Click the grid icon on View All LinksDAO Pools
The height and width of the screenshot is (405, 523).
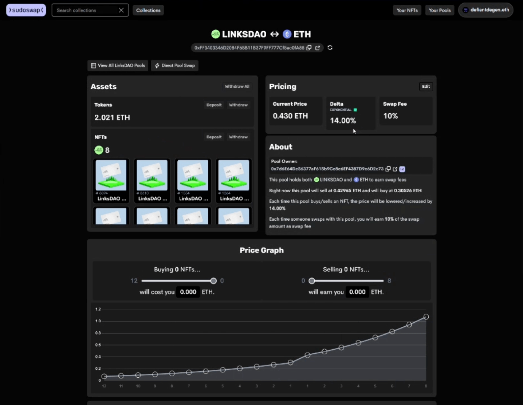pos(93,66)
